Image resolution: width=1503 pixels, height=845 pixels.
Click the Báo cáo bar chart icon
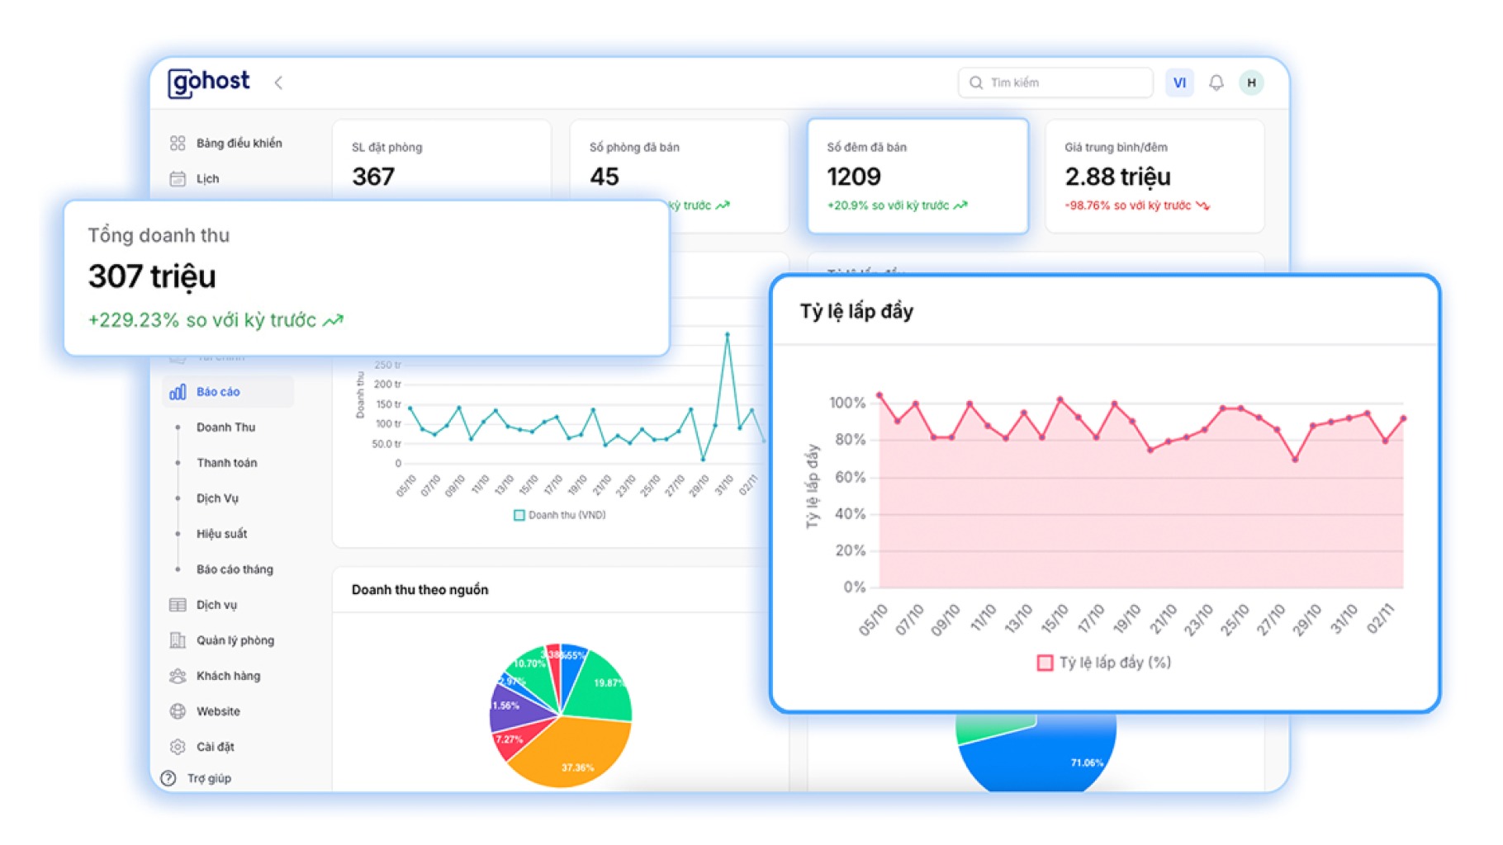coord(178,392)
